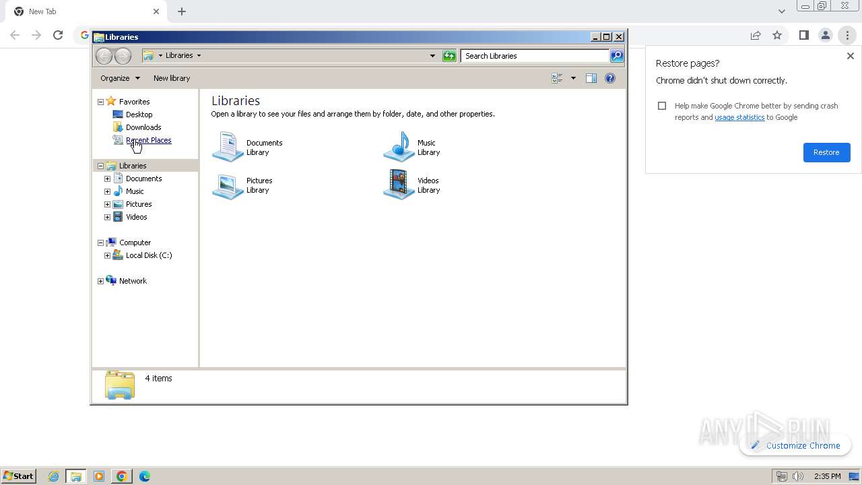Enable sending crash reports checkbox

pyautogui.click(x=662, y=106)
